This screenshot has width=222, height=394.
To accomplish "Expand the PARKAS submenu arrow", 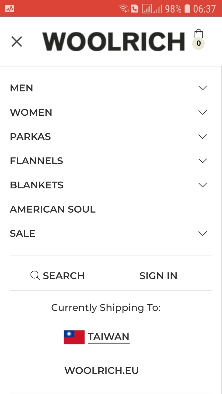I will (203, 137).
